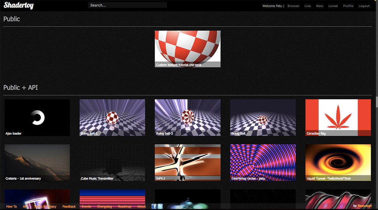Open the Boing ball-3 shader

(x=188, y=117)
